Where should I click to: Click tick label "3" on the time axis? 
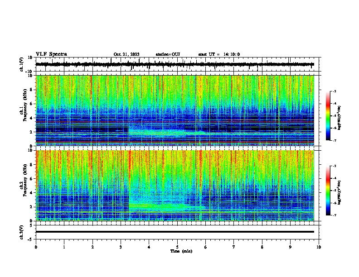coord(121,247)
